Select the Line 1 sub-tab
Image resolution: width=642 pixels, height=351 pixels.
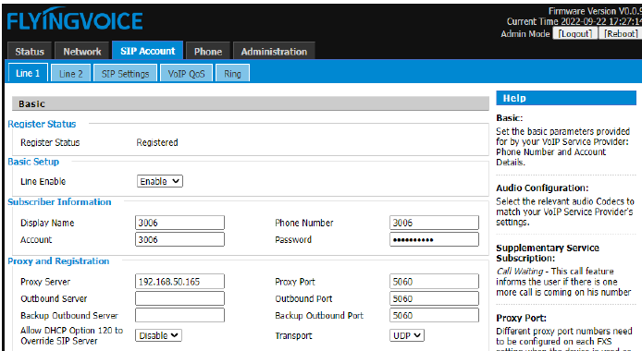click(x=28, y=73)
